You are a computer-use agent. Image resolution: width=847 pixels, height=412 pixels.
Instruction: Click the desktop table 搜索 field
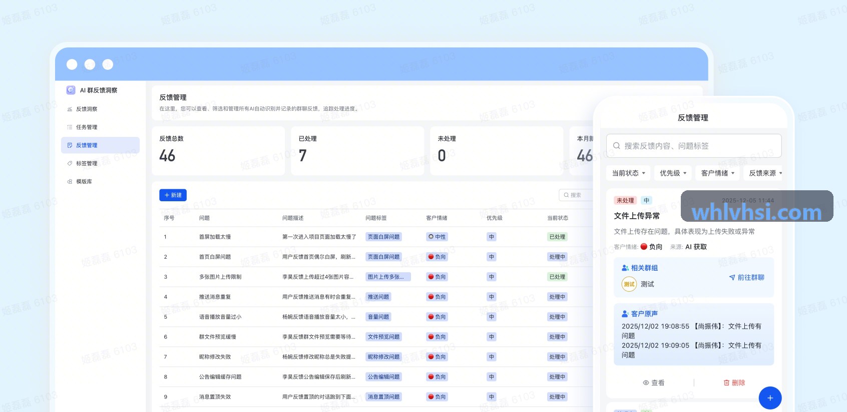pos(576,195)
